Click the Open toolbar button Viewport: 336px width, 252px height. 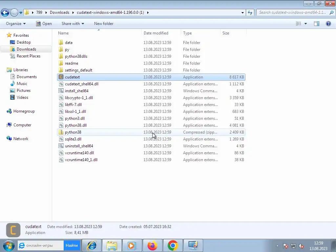coord(44,24)
